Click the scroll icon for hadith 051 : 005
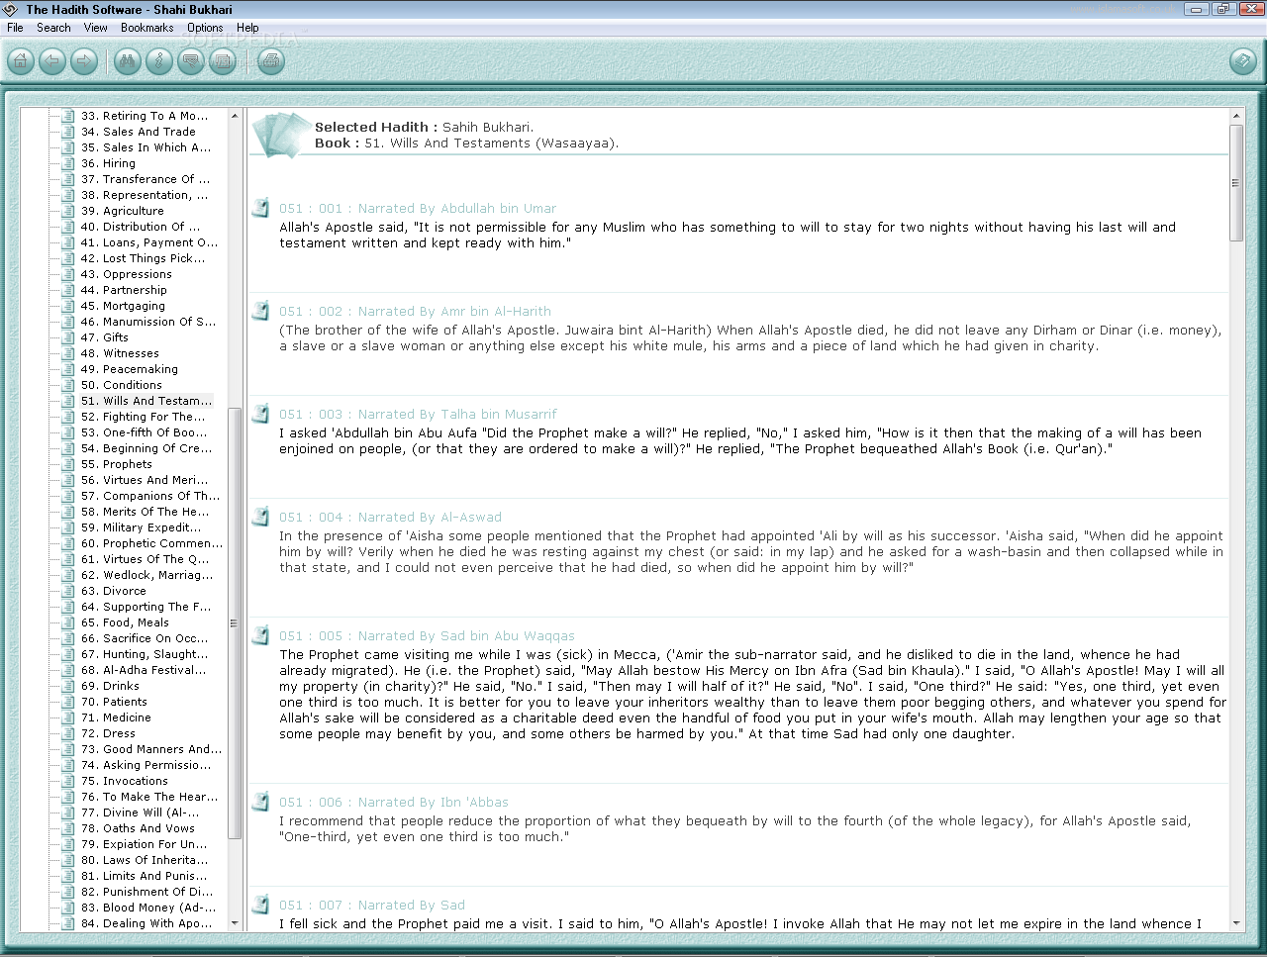 coord(260,635)
